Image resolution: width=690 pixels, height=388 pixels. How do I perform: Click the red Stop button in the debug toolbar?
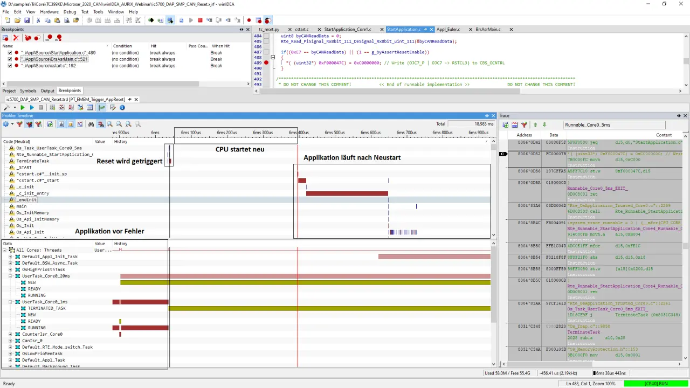[200, 20]
